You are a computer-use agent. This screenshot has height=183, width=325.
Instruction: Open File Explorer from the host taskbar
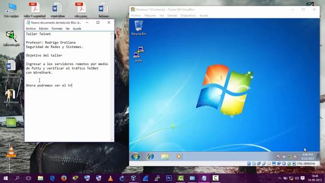coord(41,178)
